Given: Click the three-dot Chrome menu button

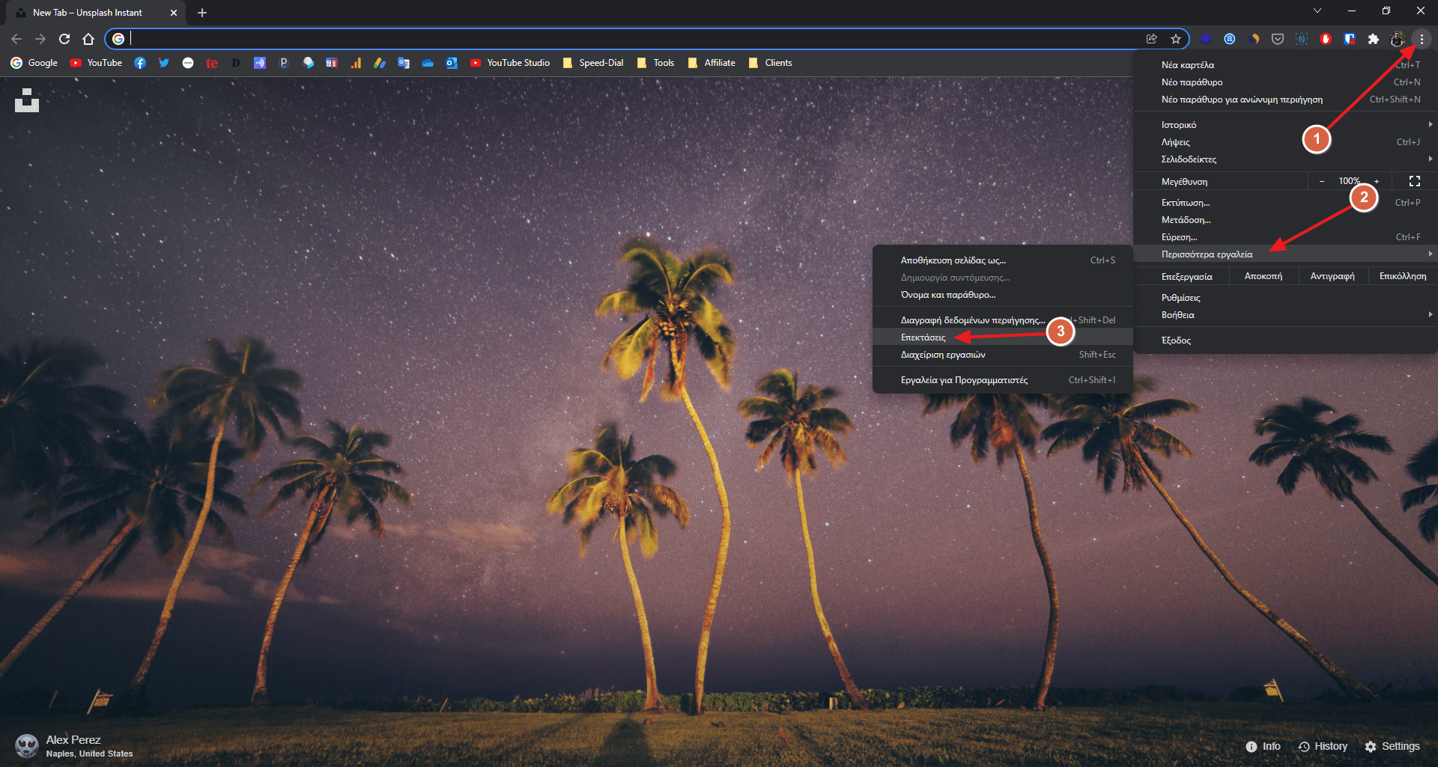Looking at the screenshot, I should coord(1422,39).
